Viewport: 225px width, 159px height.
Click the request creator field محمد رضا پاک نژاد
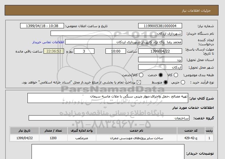(x=124, y=42)
